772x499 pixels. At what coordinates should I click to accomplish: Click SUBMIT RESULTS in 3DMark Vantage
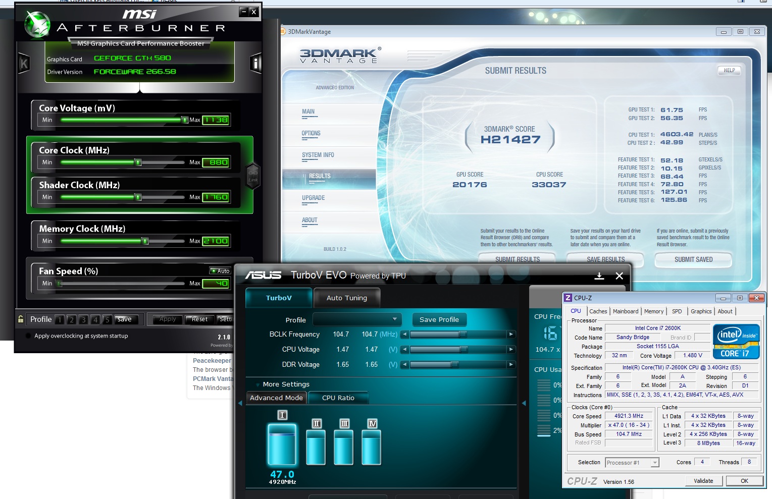point(518,259)
